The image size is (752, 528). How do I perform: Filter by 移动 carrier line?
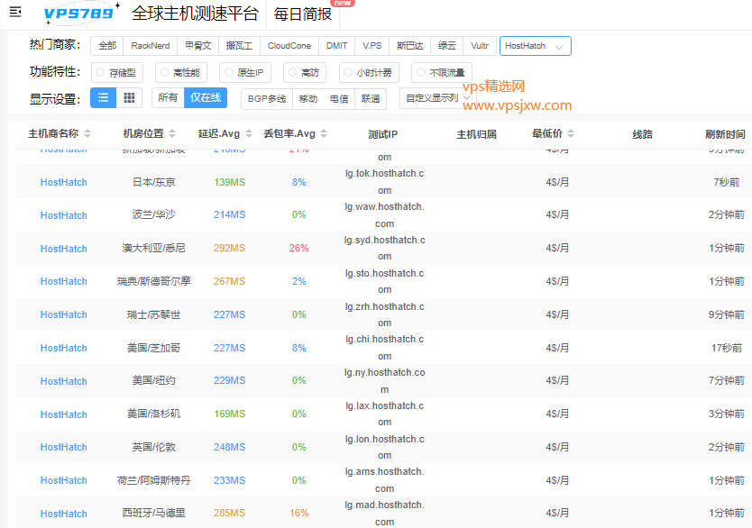(307, 99)
